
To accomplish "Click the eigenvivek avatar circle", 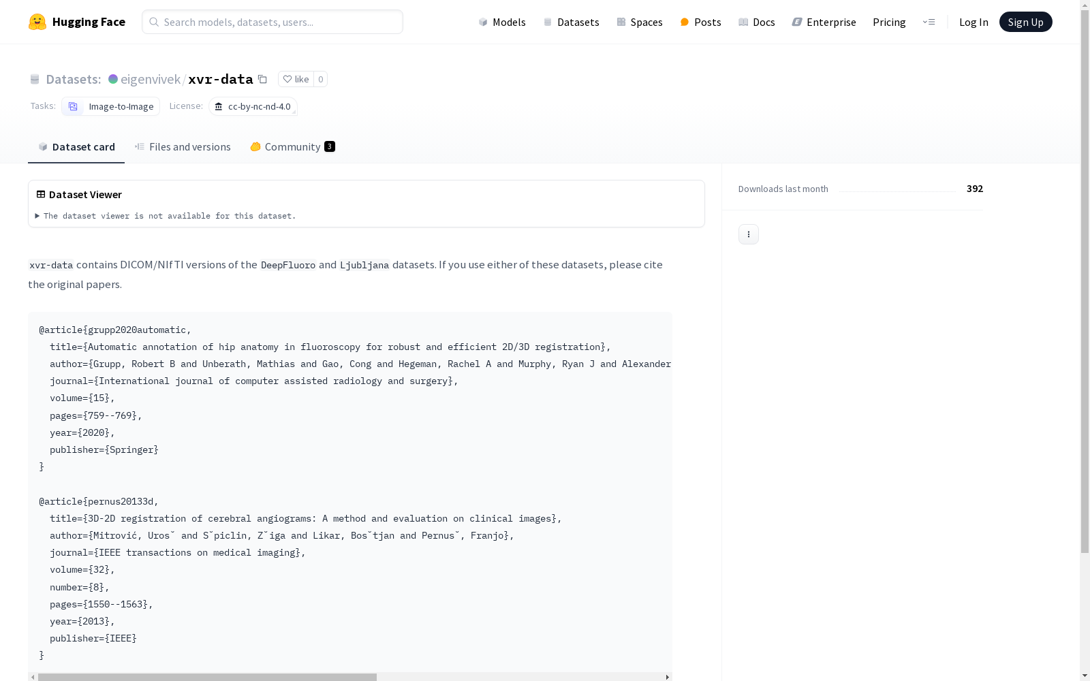I will click(x=113, y=79).
